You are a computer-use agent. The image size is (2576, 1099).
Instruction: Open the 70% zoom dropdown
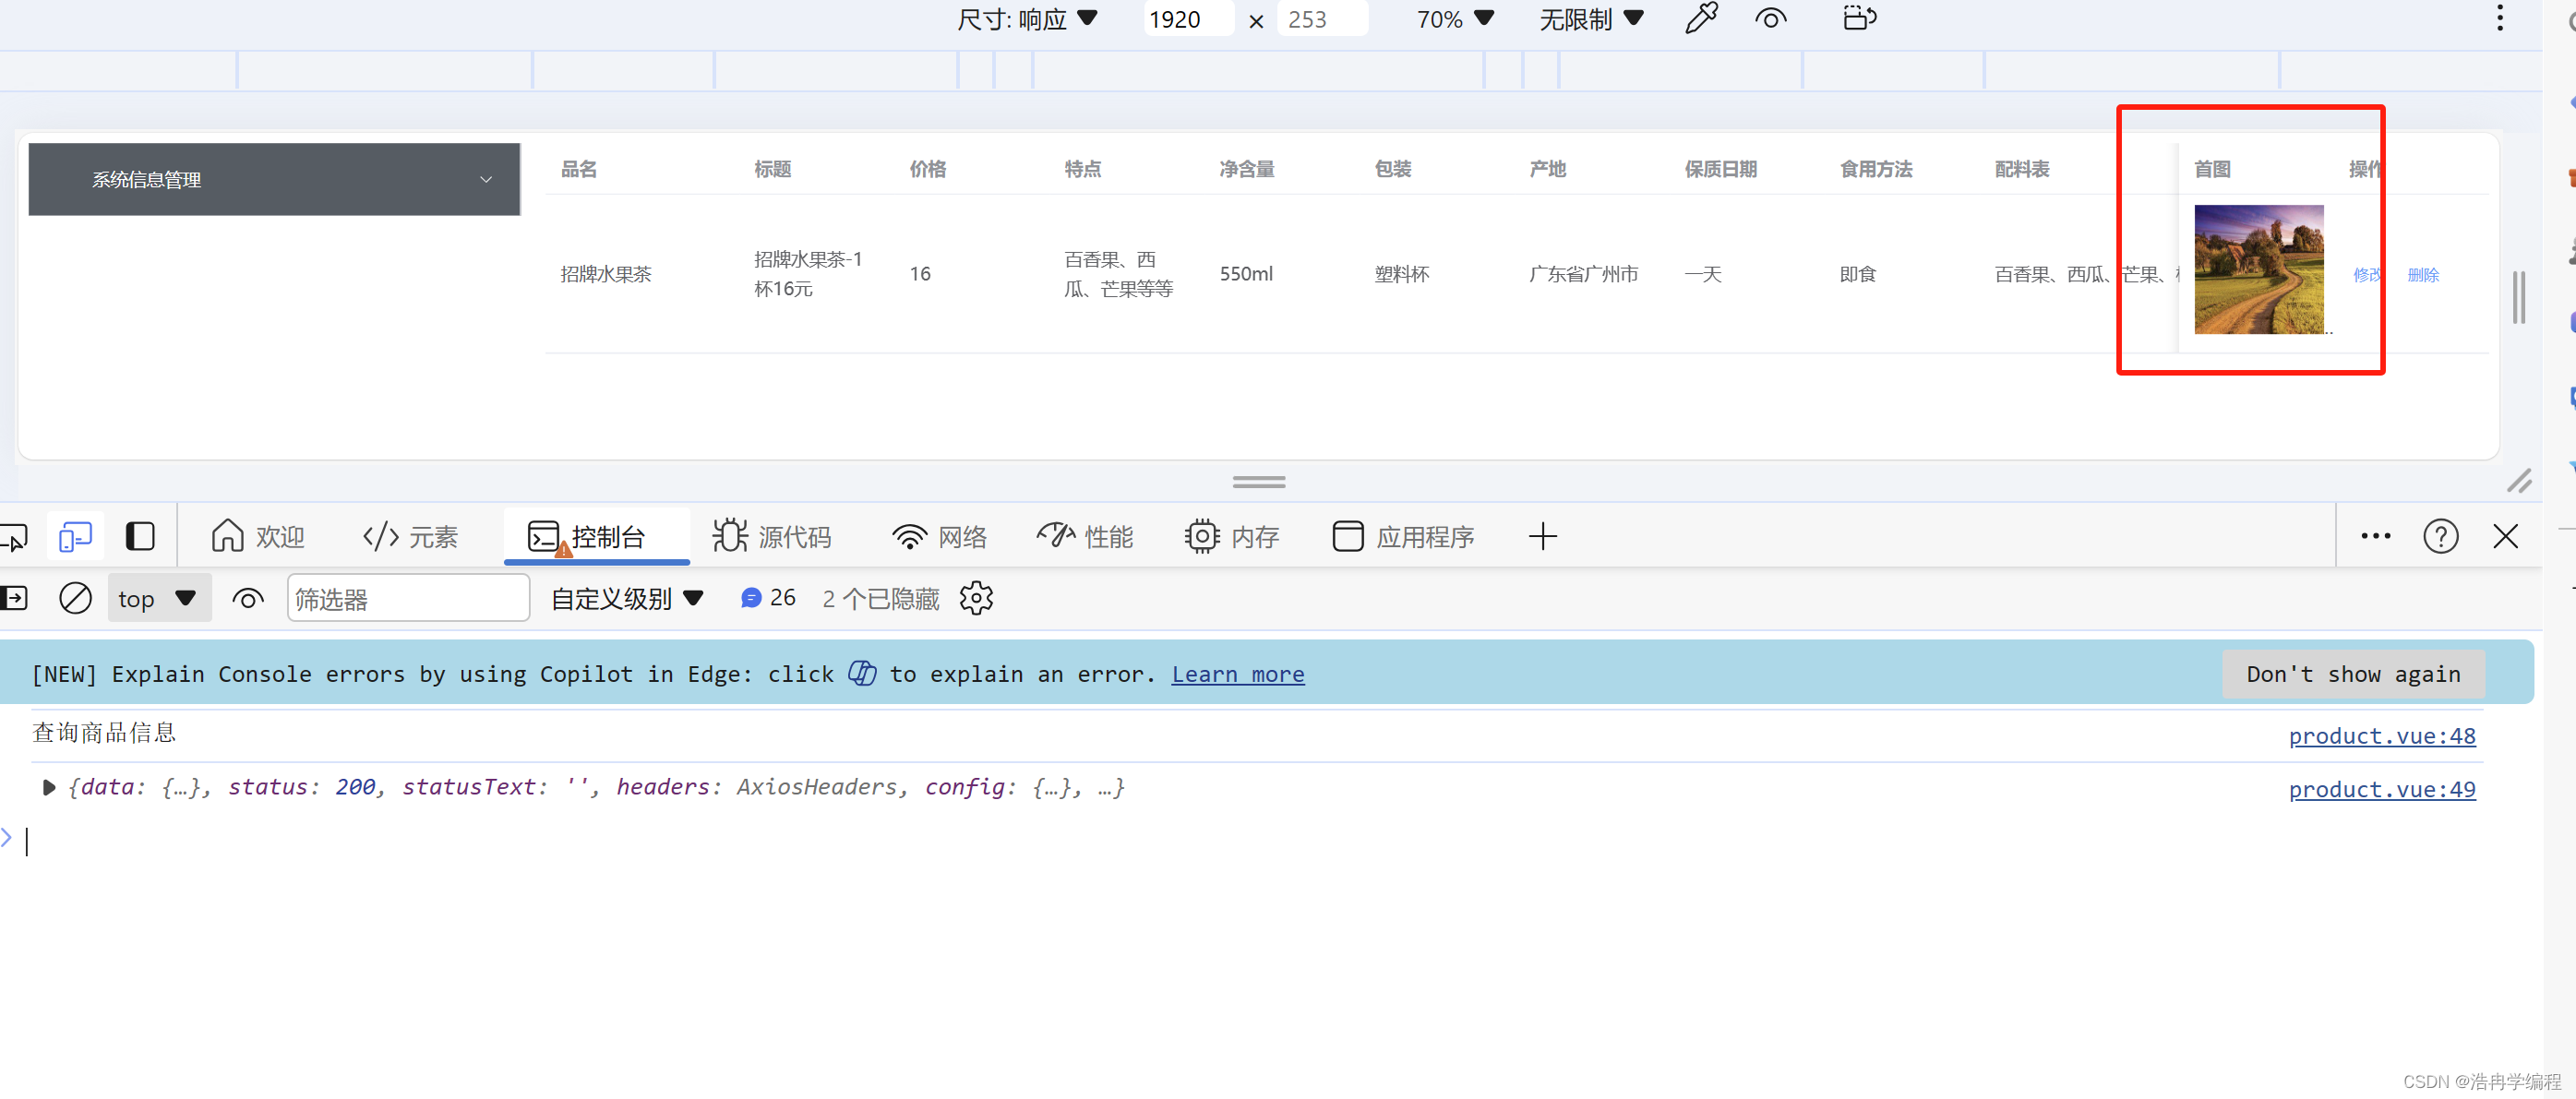click(x=1455, y=18)
